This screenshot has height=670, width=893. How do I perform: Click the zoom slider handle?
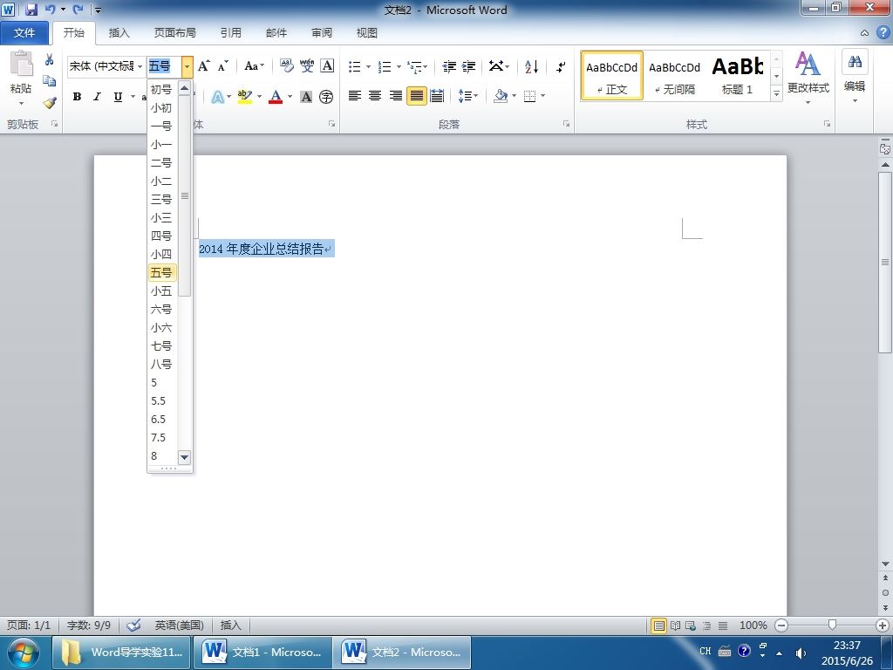tap(832, 625)
